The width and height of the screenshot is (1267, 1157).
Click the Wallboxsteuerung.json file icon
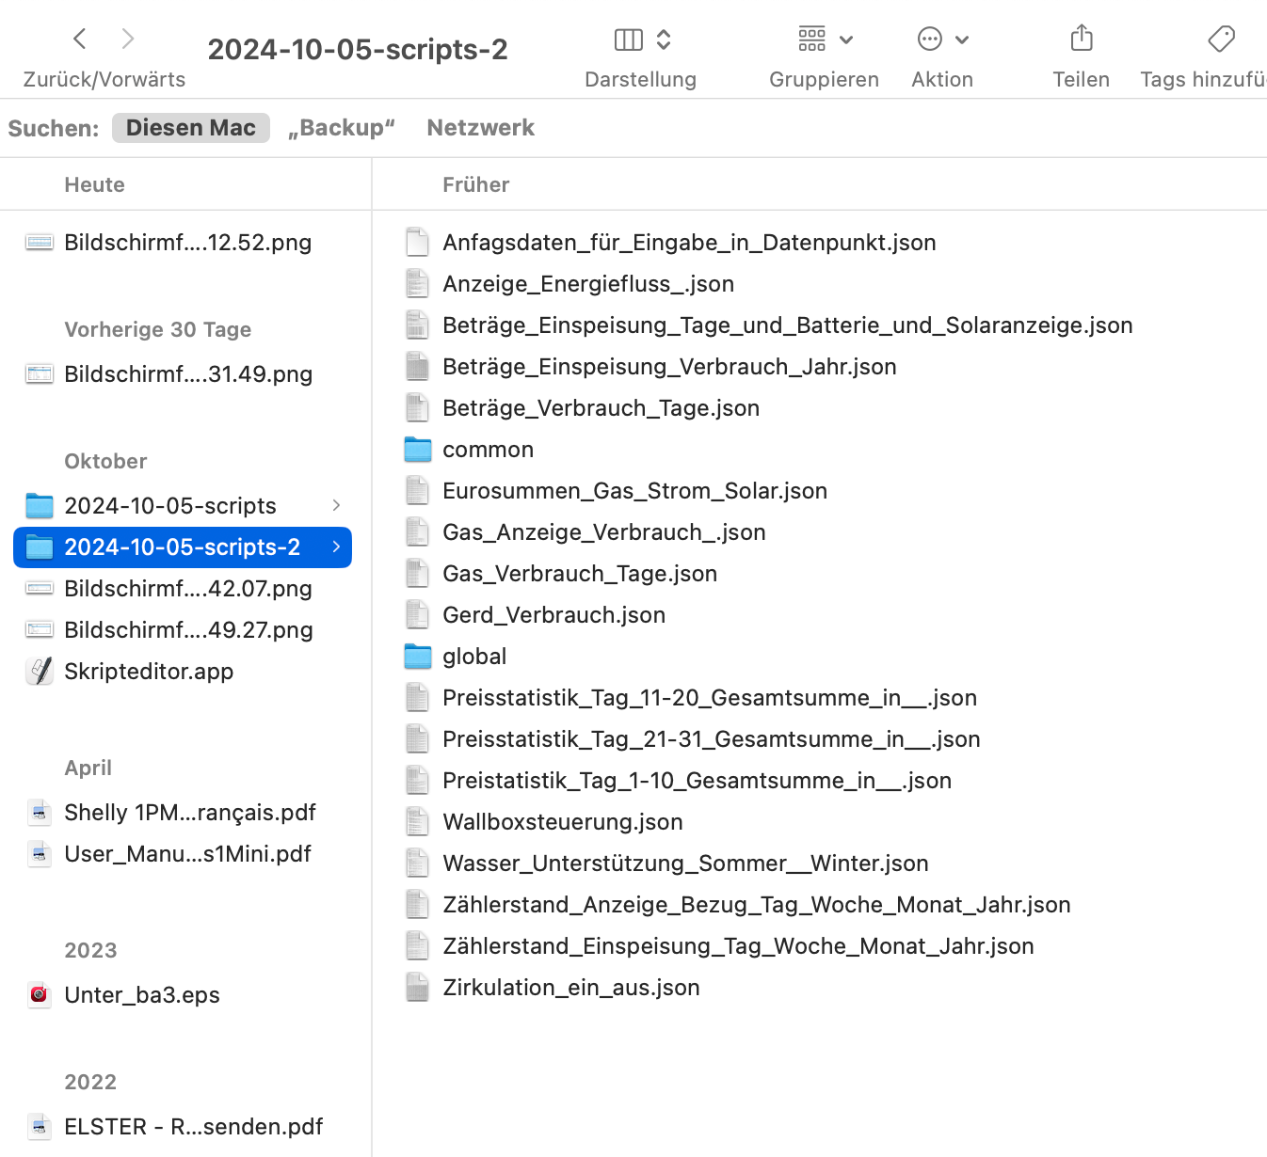[417, 822]
